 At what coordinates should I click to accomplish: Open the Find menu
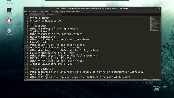[x=42, y=11]
